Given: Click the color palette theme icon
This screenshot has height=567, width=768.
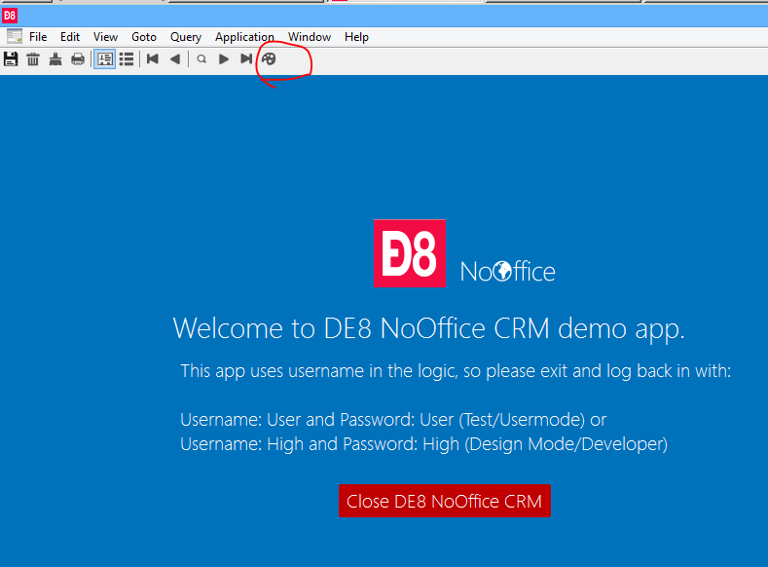Looking at the screenshot, I should 269,59.
